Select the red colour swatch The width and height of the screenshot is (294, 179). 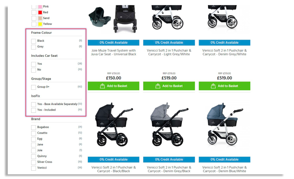(x=40, y=12)
